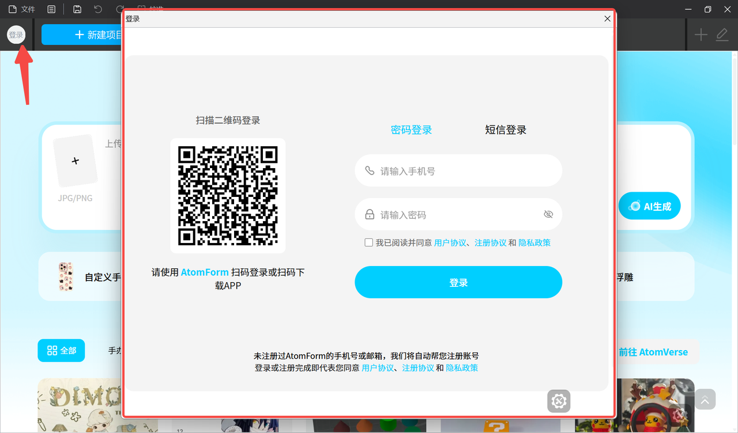This screenshot has height=433, width=738.
Task: Switch to the 短信登录 tab
Action: click(506, 130)
